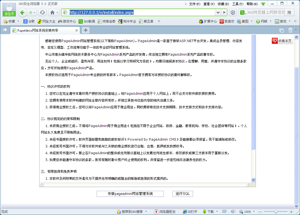Image resolution: width=300 pixels, height=215 pixels.
Task: Open the shield security icon
Action: (x=233, y=12)
